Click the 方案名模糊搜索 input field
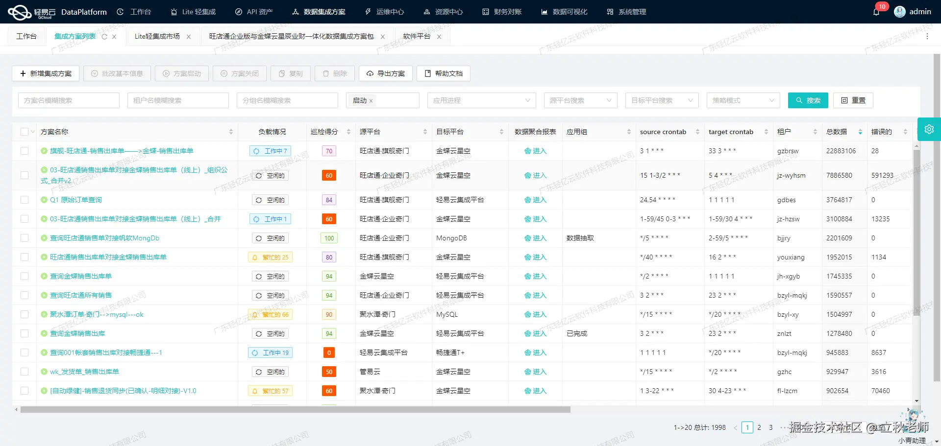941x446 pixels. 68,100
